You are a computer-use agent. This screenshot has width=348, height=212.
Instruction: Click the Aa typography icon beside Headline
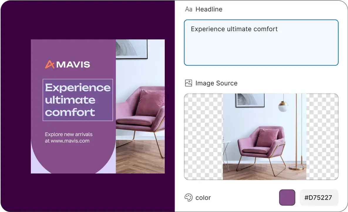click(189, 9)
